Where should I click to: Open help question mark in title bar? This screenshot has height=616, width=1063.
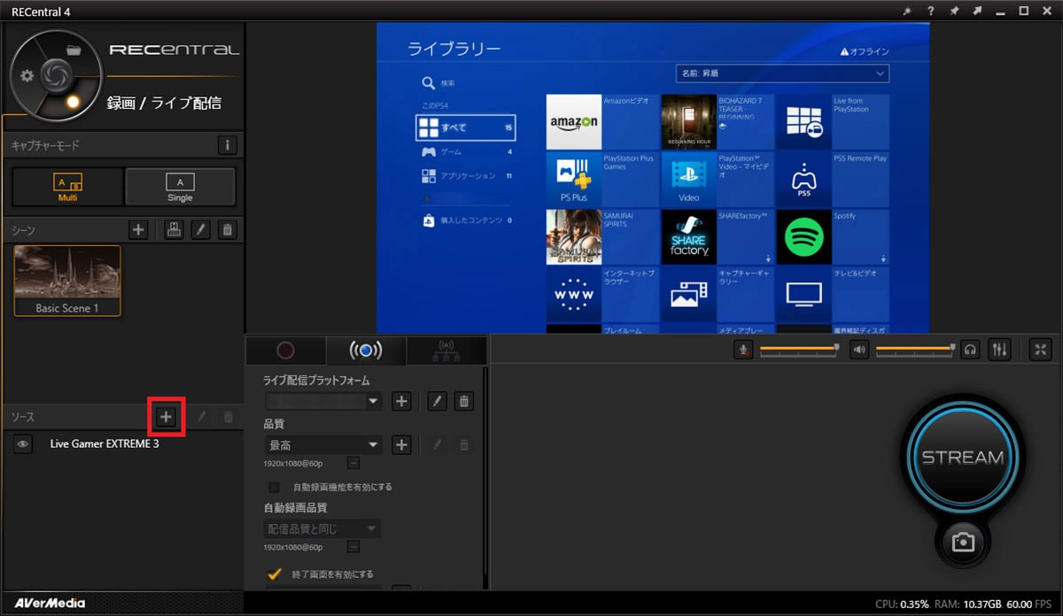pyautogui.click(x=930, y=11)
